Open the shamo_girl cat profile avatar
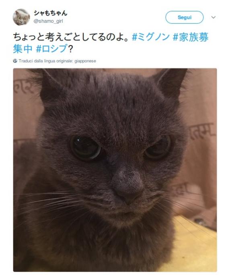This screenshot has width=230, height=275. click(21, 17)
